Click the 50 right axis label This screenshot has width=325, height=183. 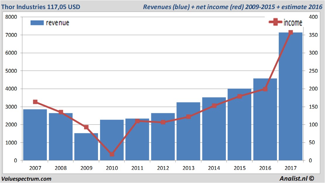point(312,142)
